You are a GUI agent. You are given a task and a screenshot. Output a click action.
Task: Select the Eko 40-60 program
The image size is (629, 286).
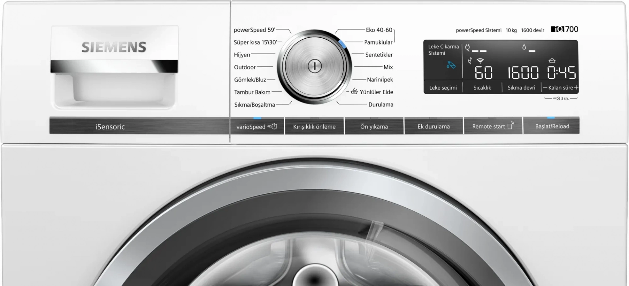pos(379,30)
